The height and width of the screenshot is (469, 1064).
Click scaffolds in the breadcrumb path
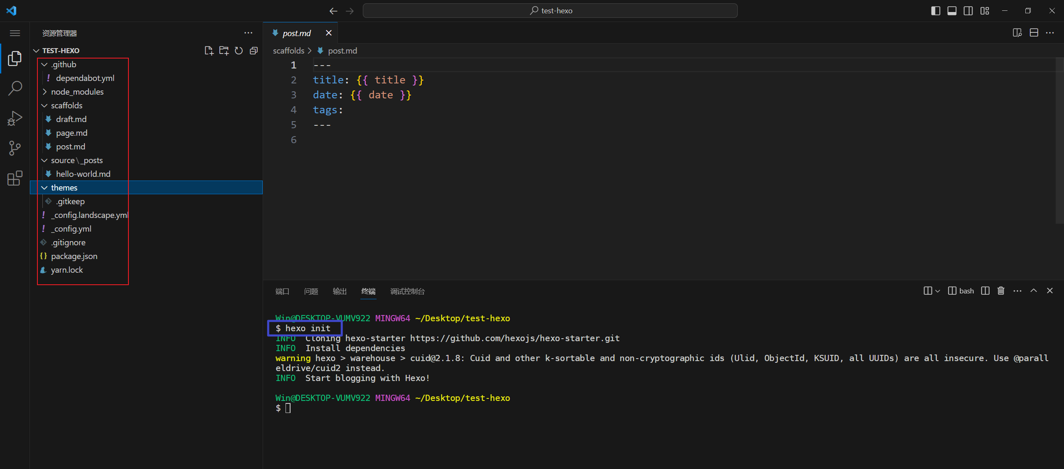click(288, 51)
